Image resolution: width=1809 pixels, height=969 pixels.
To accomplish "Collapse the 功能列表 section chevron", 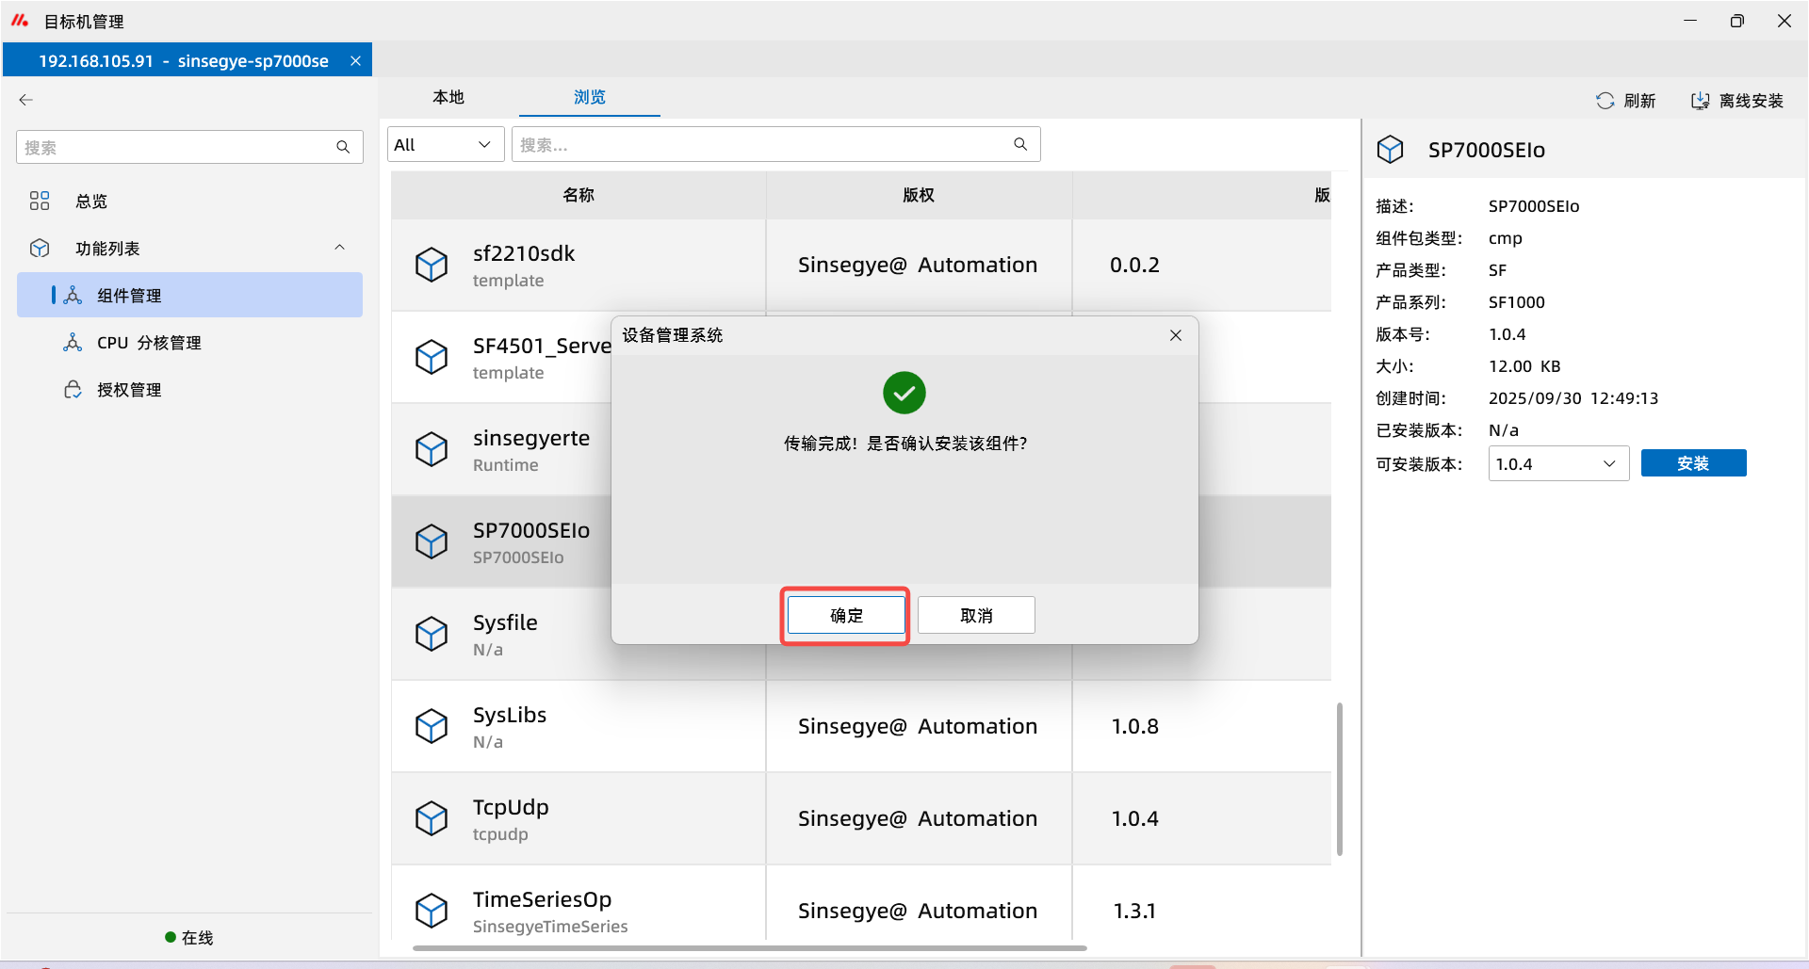I will [x=339, y=248].
